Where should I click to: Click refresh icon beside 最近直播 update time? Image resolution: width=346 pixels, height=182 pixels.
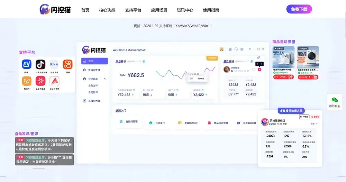pyautogui.click(x=252, y=61)
